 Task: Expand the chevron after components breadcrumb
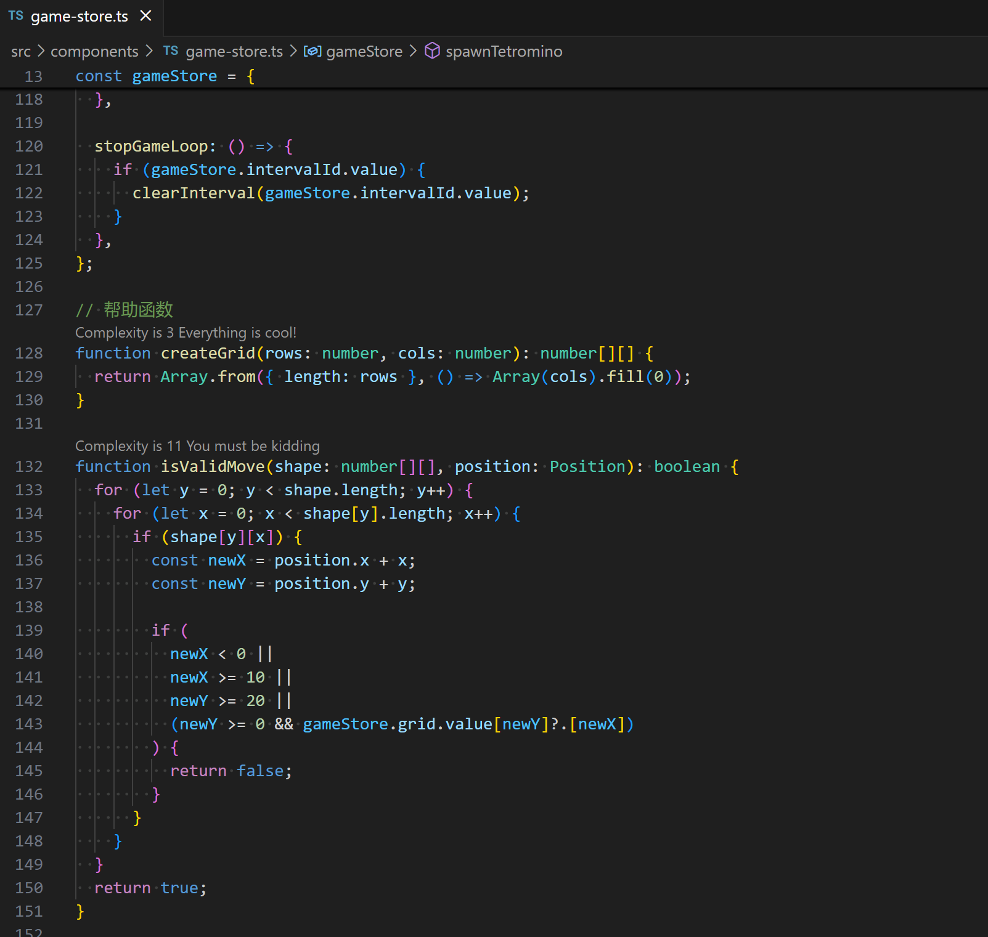pos(149,51)
